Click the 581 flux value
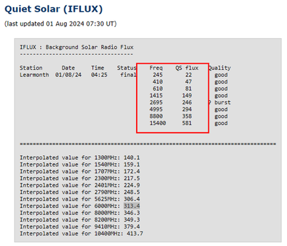This screenshot has width=287, height=246. click(x=187, y=123)
